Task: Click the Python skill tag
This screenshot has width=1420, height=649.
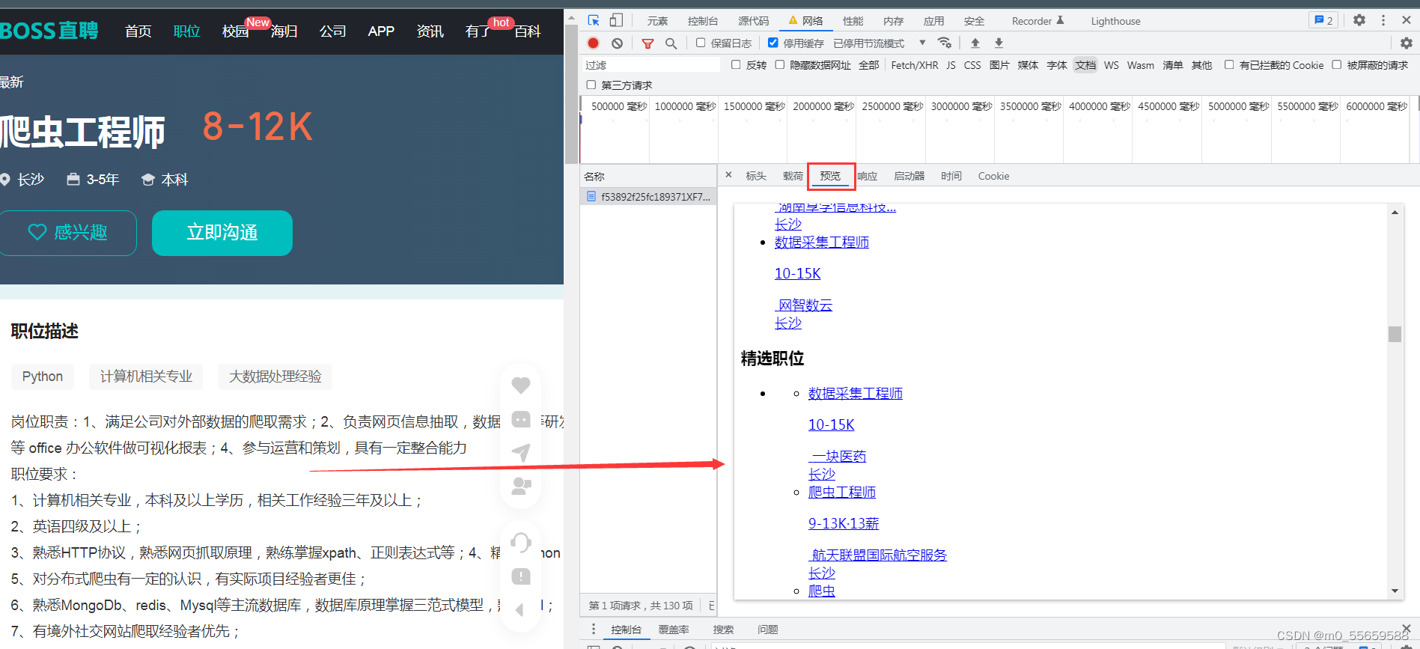Action: coord(43,377)
